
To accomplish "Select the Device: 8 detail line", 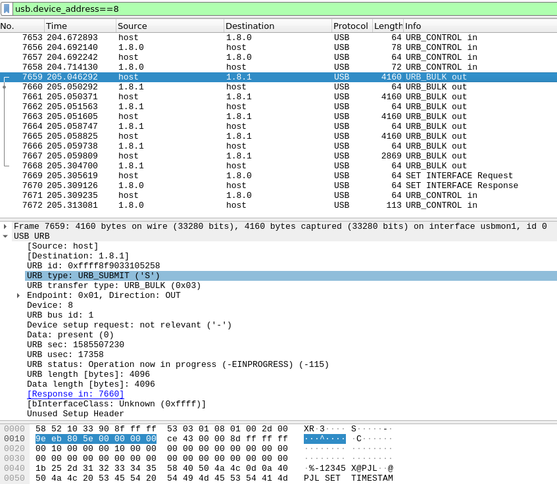I will (50, 305).
